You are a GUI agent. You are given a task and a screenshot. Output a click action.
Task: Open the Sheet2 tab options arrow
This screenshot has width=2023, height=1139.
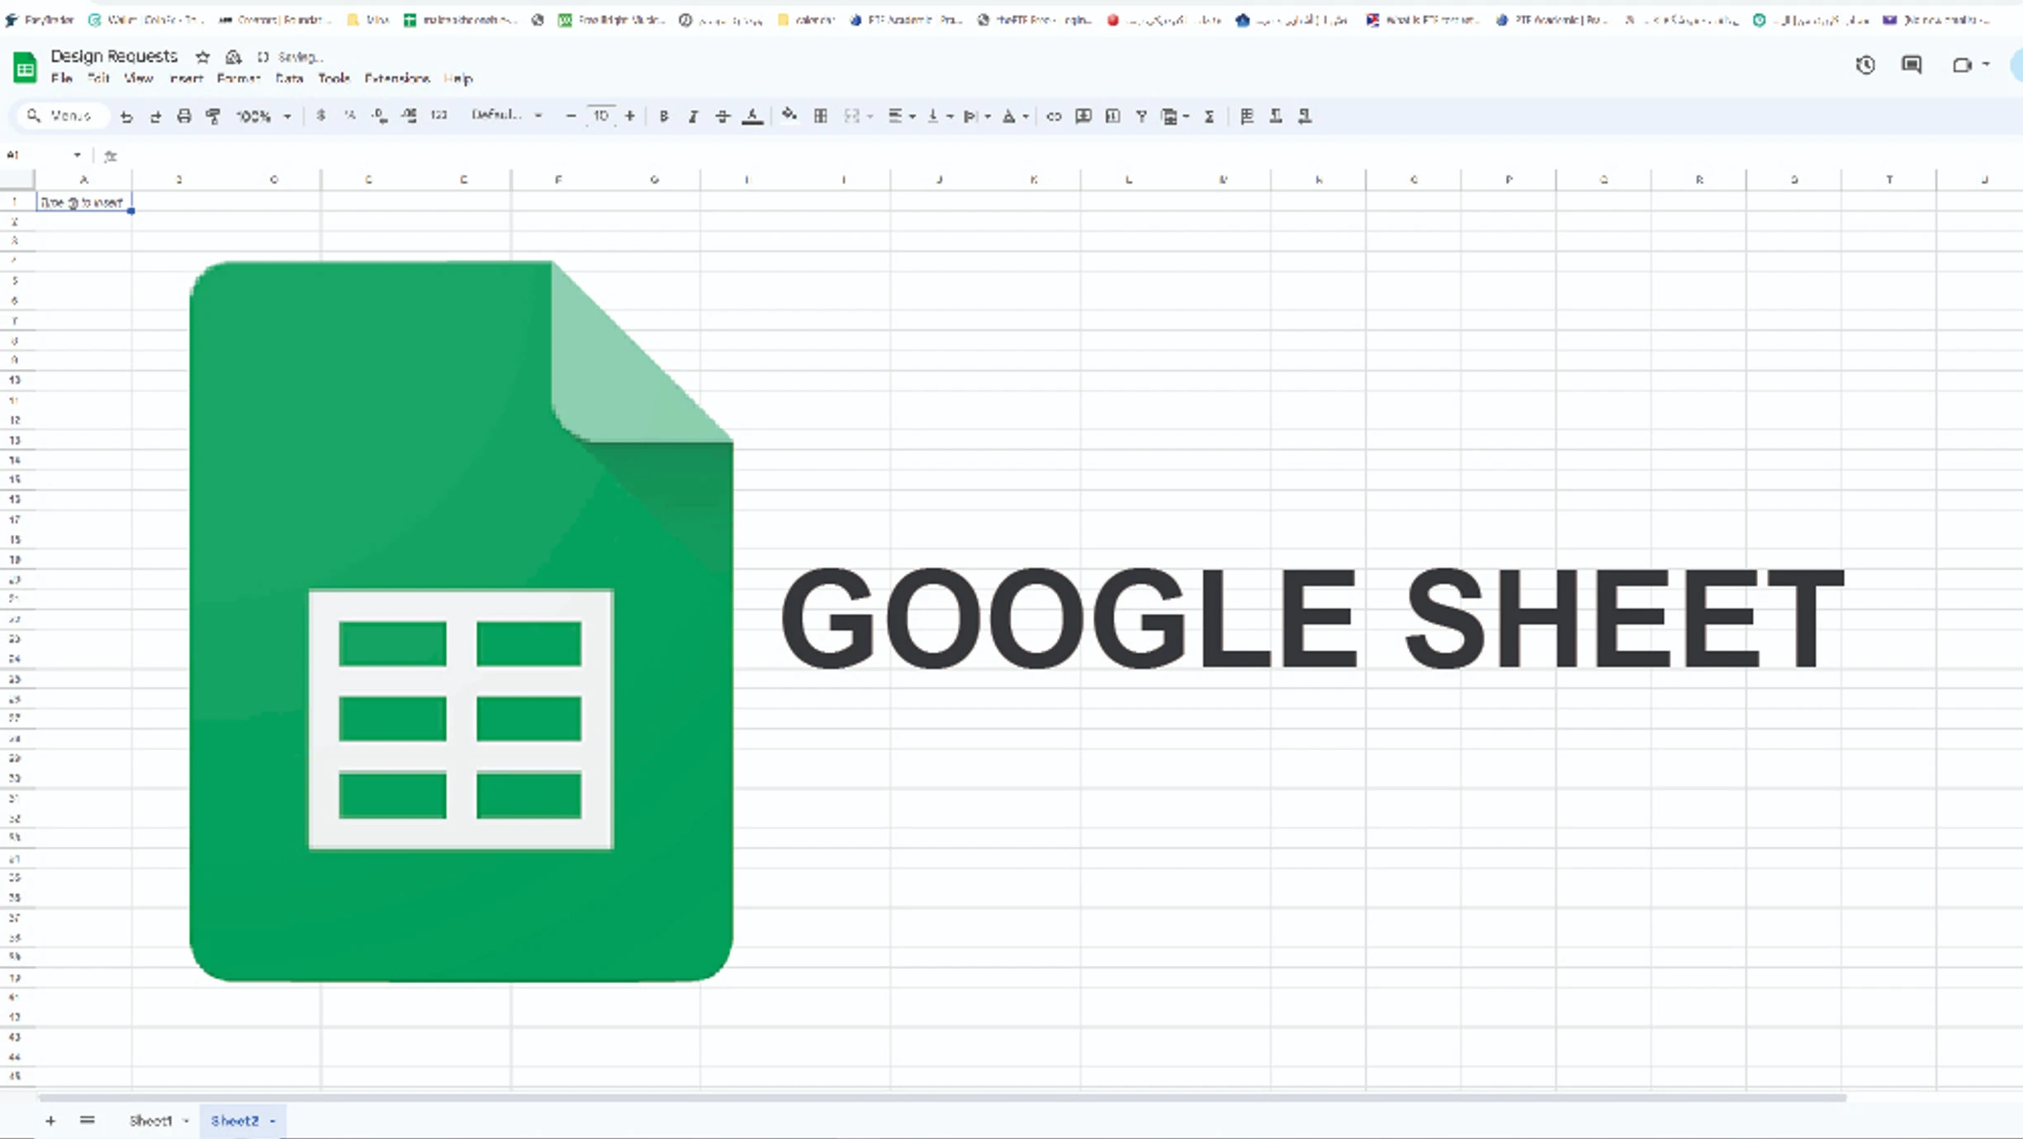pyautogui.click(x=272, y=1122)
